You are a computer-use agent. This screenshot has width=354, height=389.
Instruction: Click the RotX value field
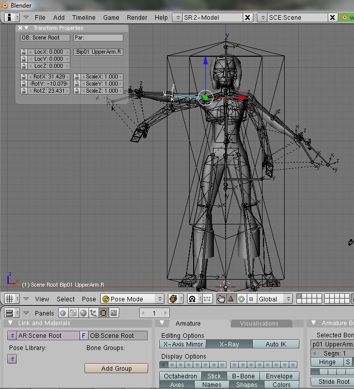pyautogui.click(x=49, y=76)
